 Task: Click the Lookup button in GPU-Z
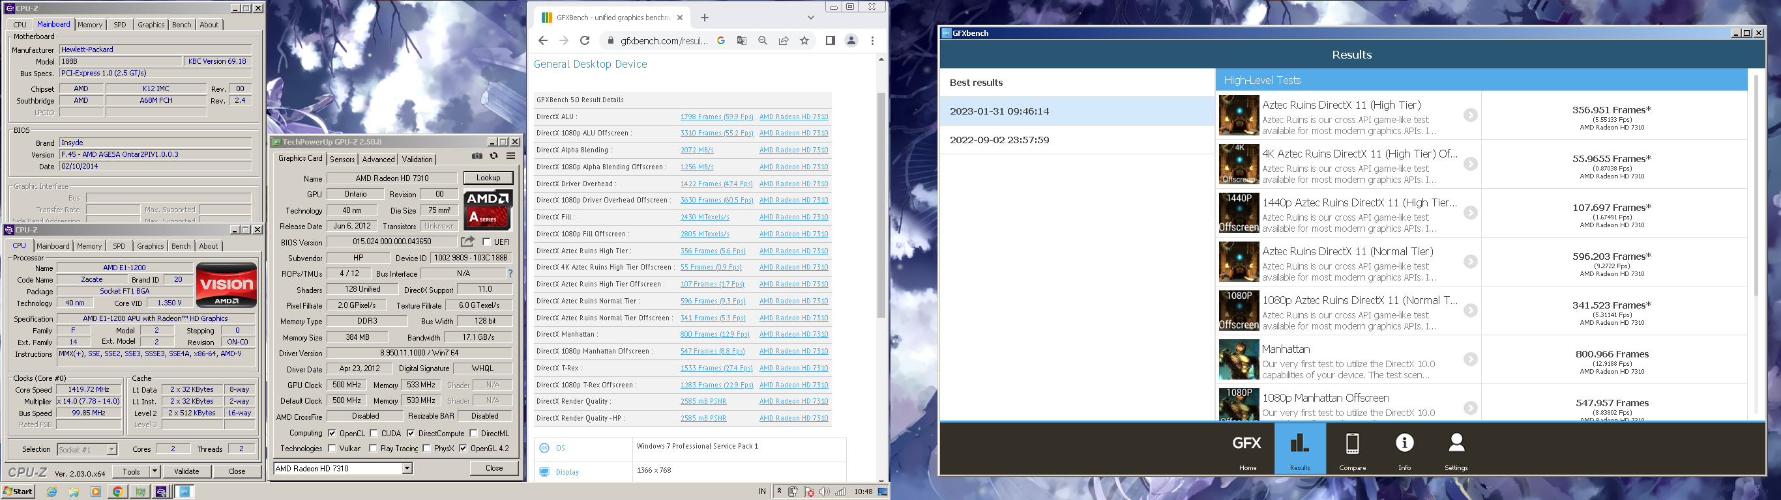tap(488, 178)
